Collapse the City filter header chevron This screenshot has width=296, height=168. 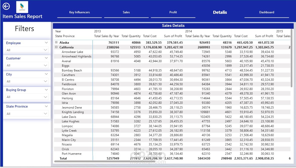coord(46,74)
